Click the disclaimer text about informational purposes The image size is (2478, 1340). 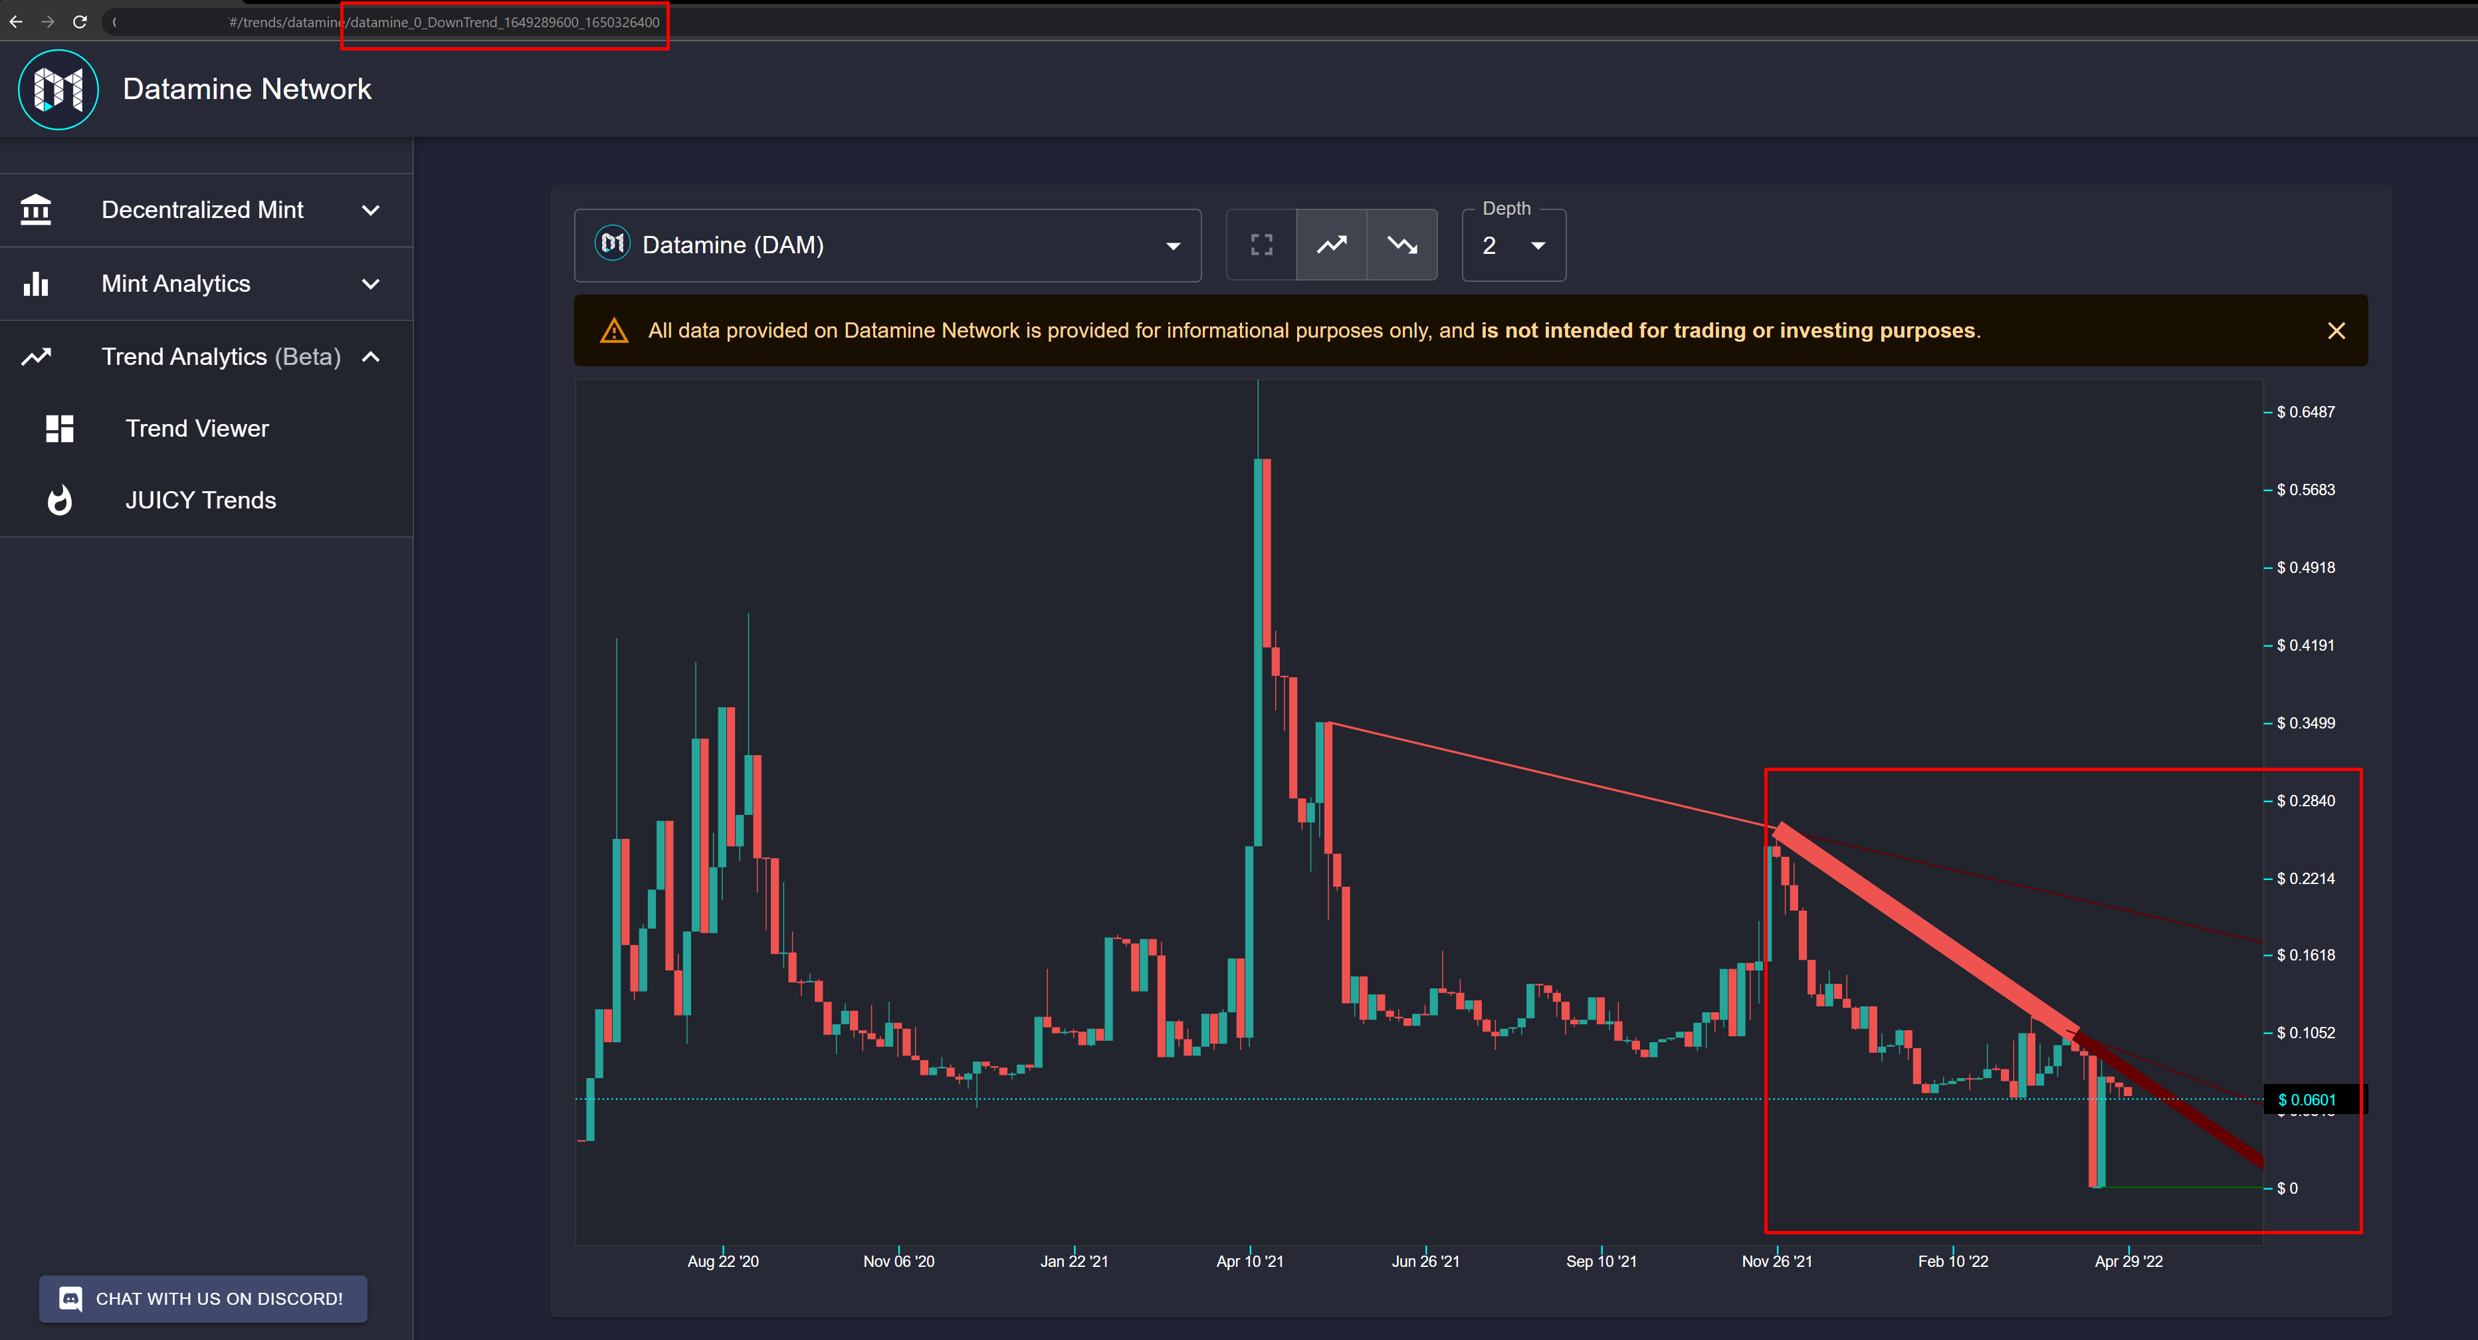coord(1314,331)
